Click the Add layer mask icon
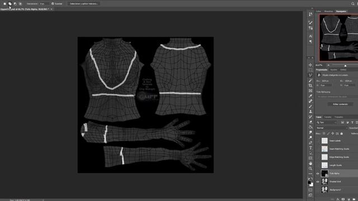Image resolution: width=358 pixels, height=201 pixels. (343, 199)
